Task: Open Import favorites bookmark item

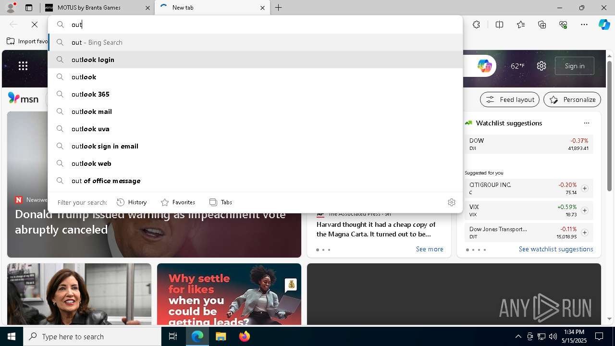Action: (27, 41)
